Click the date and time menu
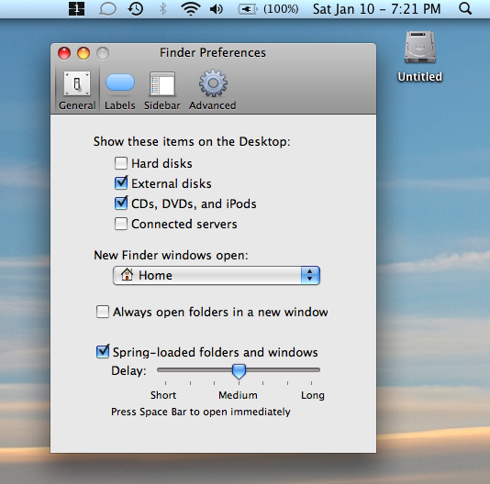 376,9
